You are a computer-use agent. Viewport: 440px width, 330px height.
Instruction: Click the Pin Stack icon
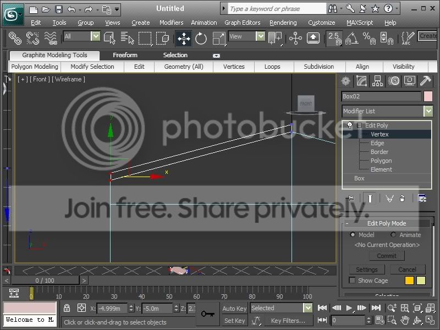(350, 199)
